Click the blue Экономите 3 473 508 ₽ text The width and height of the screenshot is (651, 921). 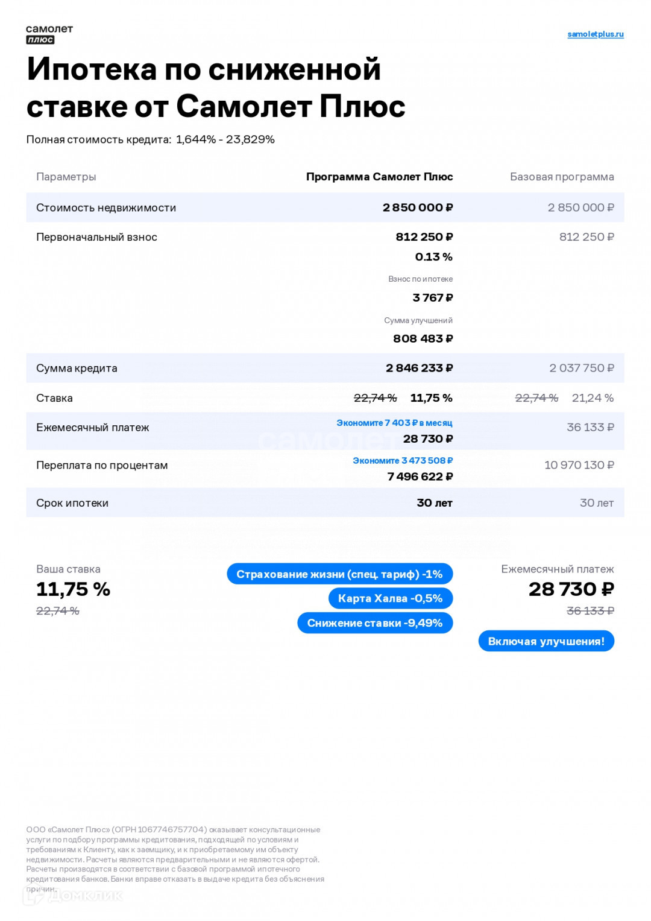point(402,460)
